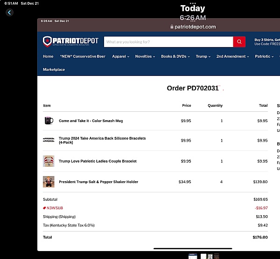
Task: Click the 'Order PD702031' heading
Action: (x=193, y=88)
